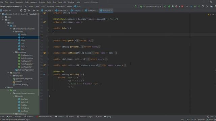
Task: Open the File menu
Action: [x=2, y=2]
